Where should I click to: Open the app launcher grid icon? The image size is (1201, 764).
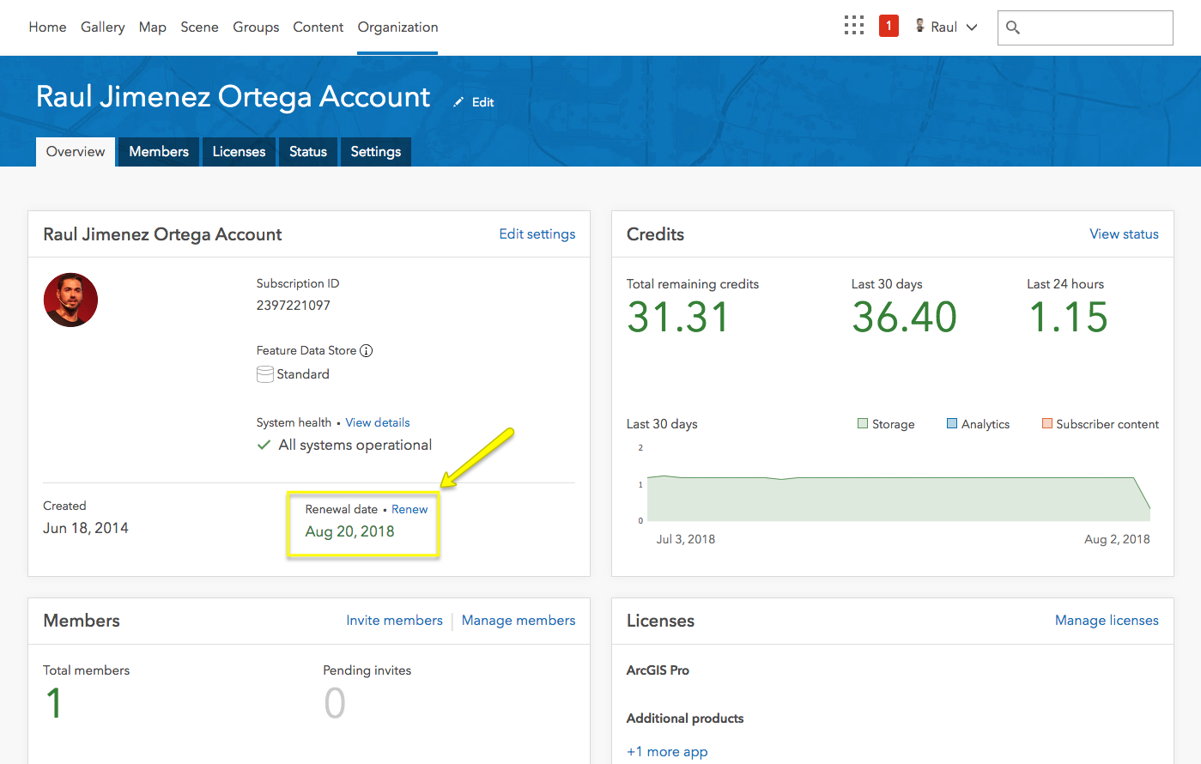[x=853, y=26]
